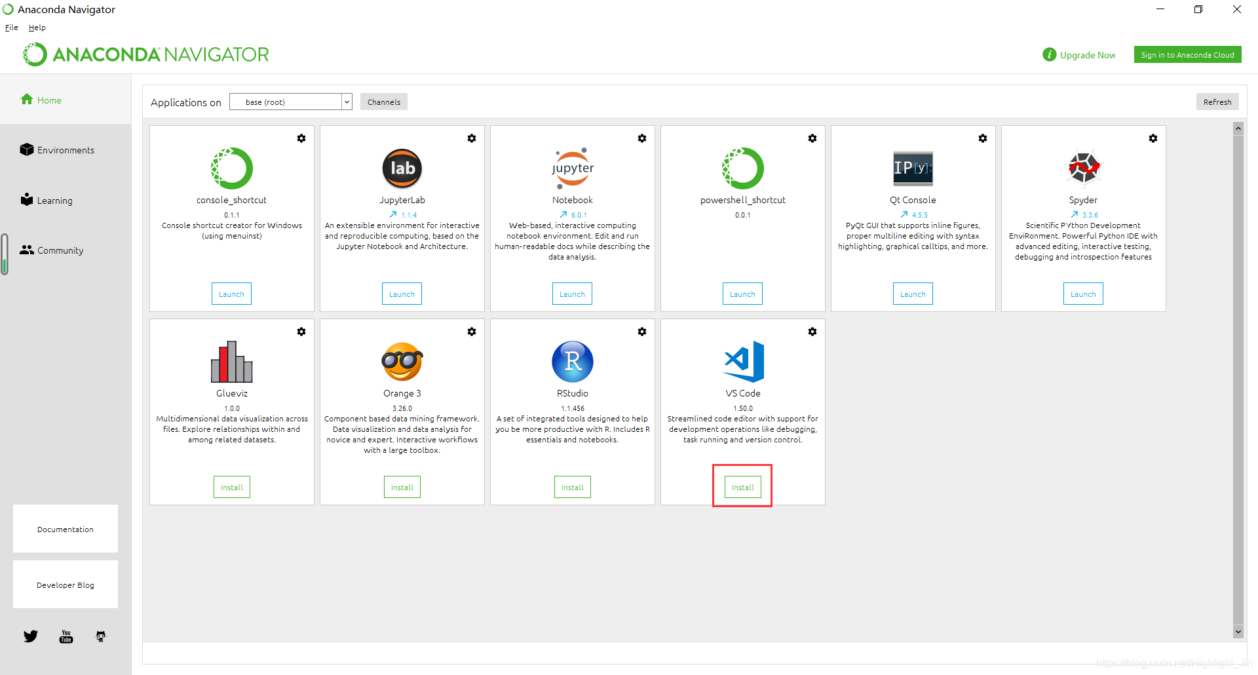
Task: Open settings gear on JupyterLab card
Action: pos(472,138)
